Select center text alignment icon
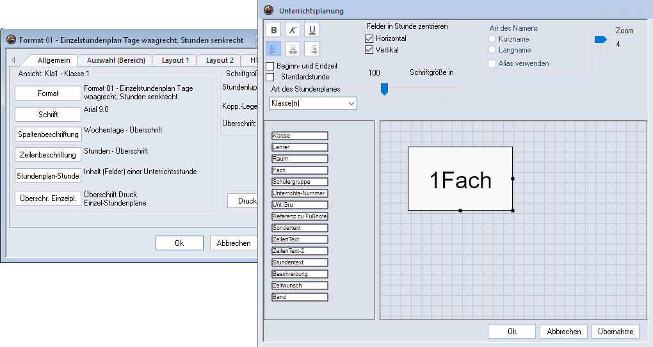This screenshot has width=653, height=347. coord(293,49)
